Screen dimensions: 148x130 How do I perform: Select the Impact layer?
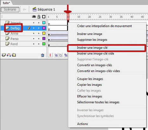point(16,23)
